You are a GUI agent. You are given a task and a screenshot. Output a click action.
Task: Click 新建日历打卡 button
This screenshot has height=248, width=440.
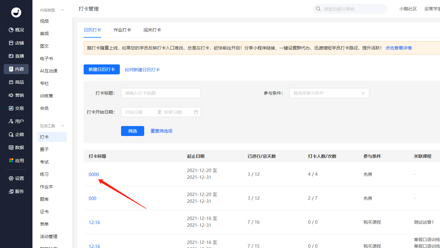point(102,69)
